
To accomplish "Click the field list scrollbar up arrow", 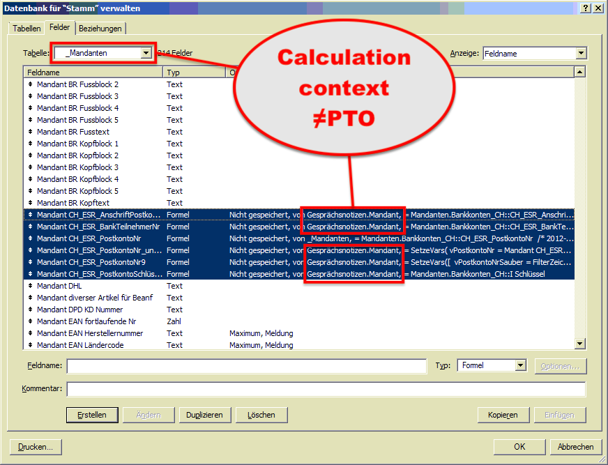I will [x=580, y=72].
